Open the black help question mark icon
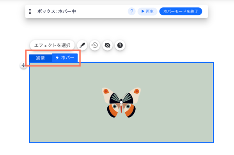Screen dimensions: 234x155 [120, 45]
